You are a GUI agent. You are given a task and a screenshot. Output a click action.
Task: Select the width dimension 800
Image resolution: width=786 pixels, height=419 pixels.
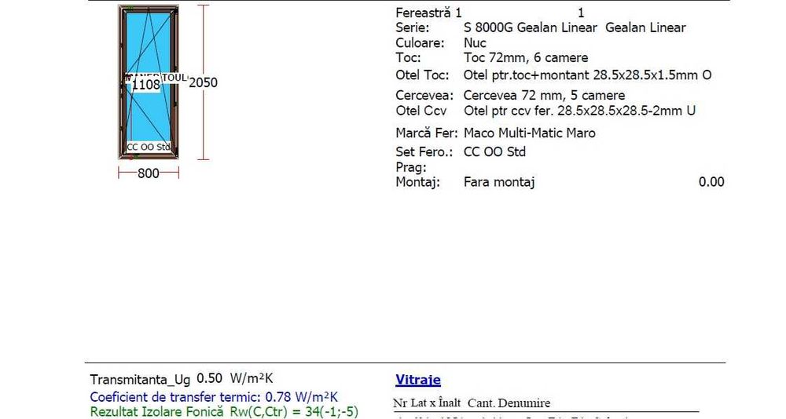[149, 173]
